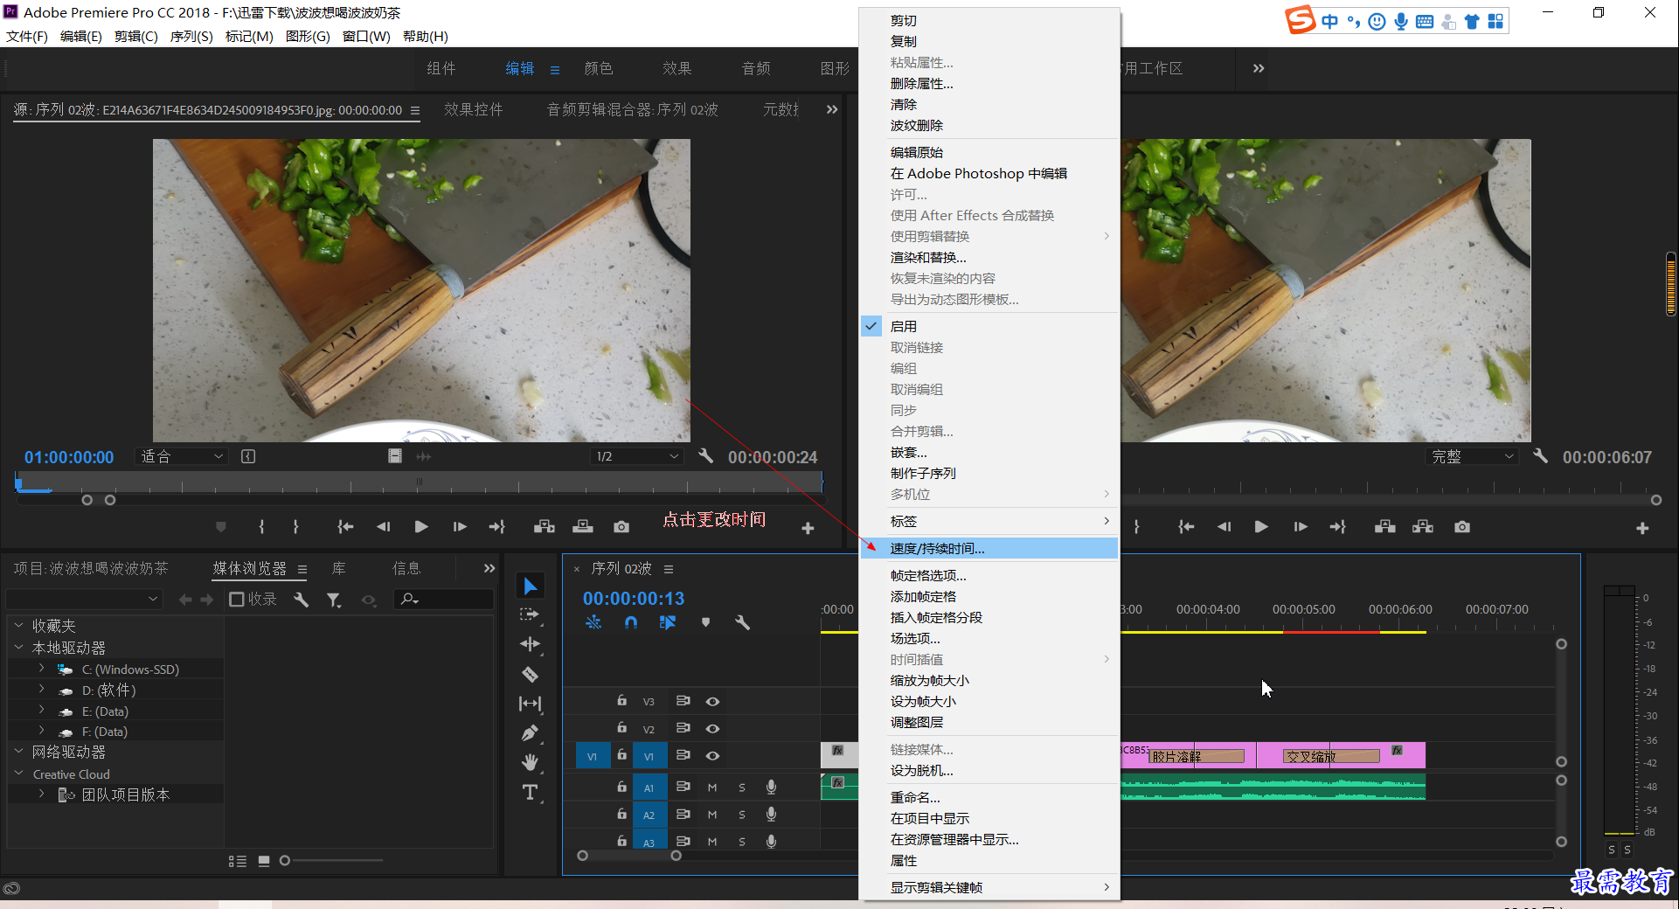Step back one frame in Source monitor

coord(383,527)
